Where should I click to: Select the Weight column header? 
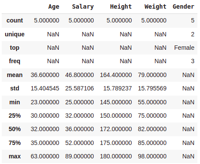tap(156, 7)
